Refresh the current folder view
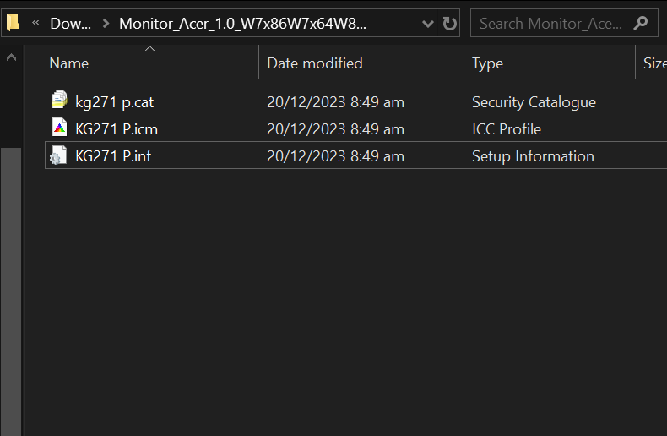The height and width of the screenshot is (436, 667). (449, 23)
